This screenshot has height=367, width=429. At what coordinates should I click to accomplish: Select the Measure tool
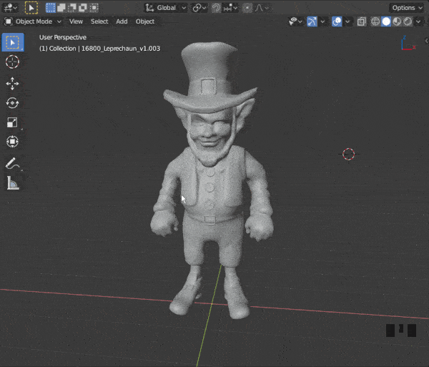(x=12, y=183)
